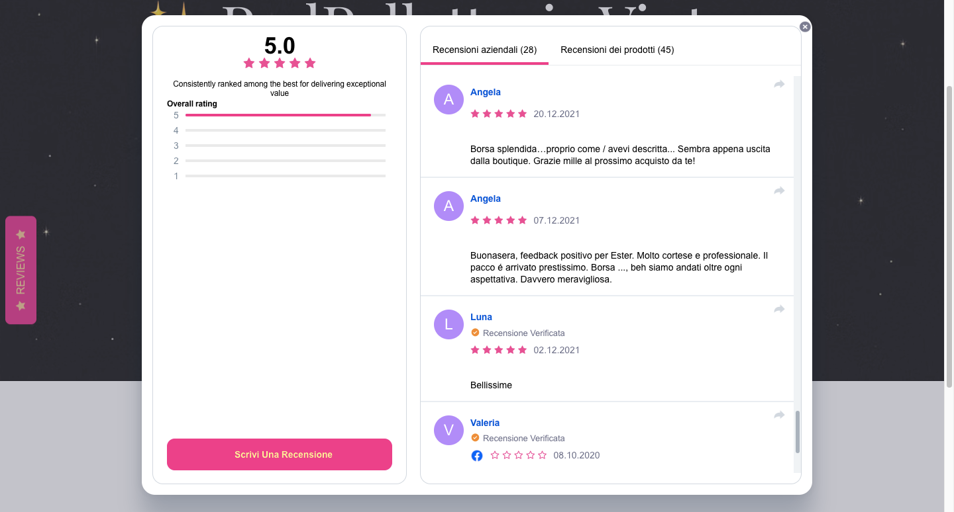Filter by the 4-star rating bar
Viewport: 954px width, 512px height.
tap(280, 130)
